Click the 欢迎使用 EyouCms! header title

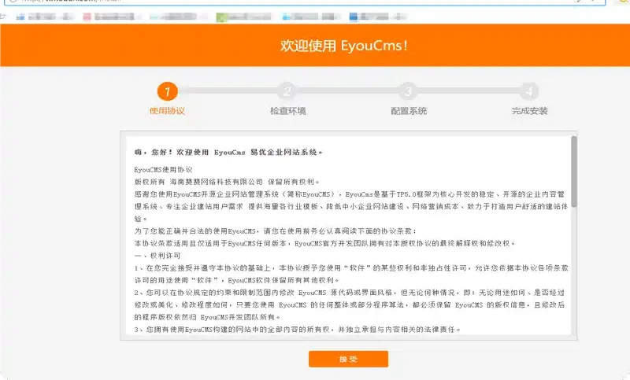click(x=344, y=46)
